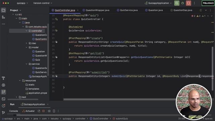Click the exit icon in Run toolbar
The height and width of the screenshot is (121, 215).
(x=54, y=111)
